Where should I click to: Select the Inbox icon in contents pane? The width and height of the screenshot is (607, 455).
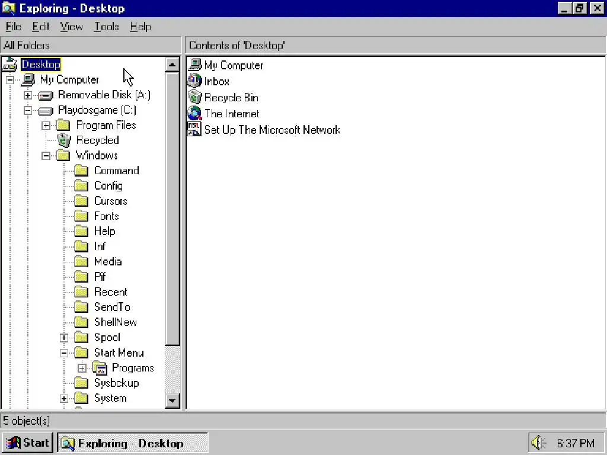tap(194, 81)
